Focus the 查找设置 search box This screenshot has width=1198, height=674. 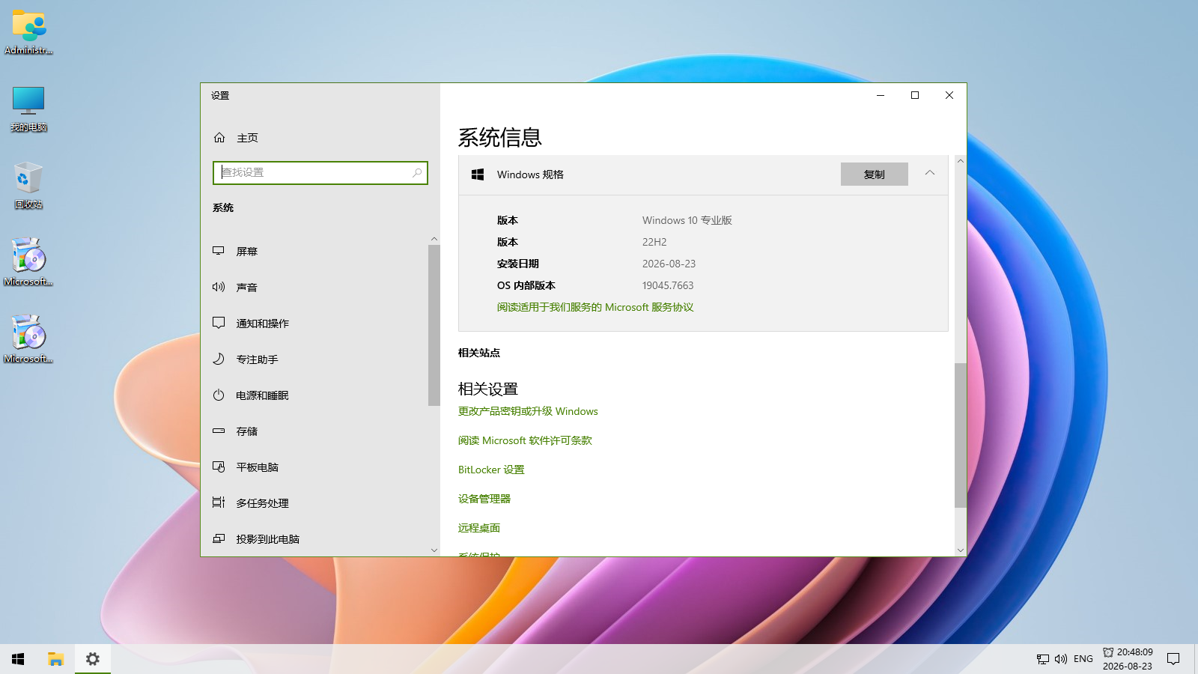(320, 173)
